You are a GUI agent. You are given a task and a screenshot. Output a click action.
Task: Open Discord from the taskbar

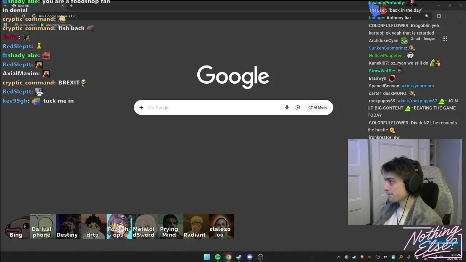250,257
